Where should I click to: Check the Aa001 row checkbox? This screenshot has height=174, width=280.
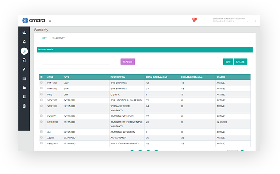pyautogui.click(x=41, y=137)
